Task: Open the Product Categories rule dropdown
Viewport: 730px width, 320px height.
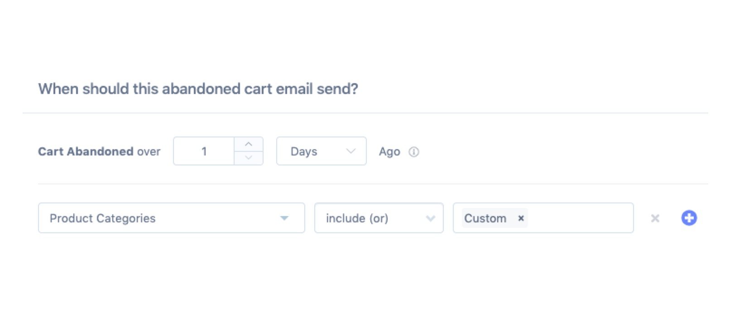Action: tap(171, 218)
